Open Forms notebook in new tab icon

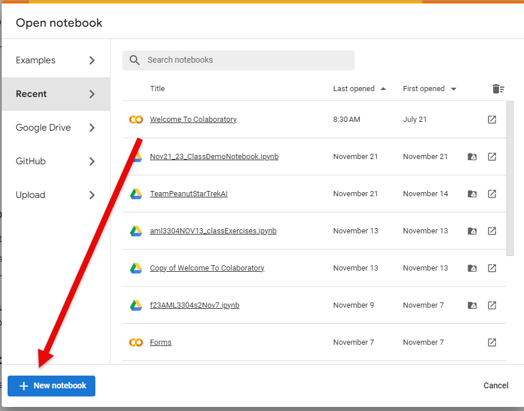tap(492, 342)
